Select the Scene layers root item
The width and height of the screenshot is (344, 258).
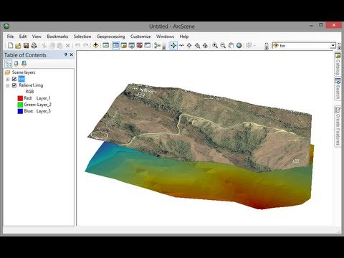(x=24, y=72)
